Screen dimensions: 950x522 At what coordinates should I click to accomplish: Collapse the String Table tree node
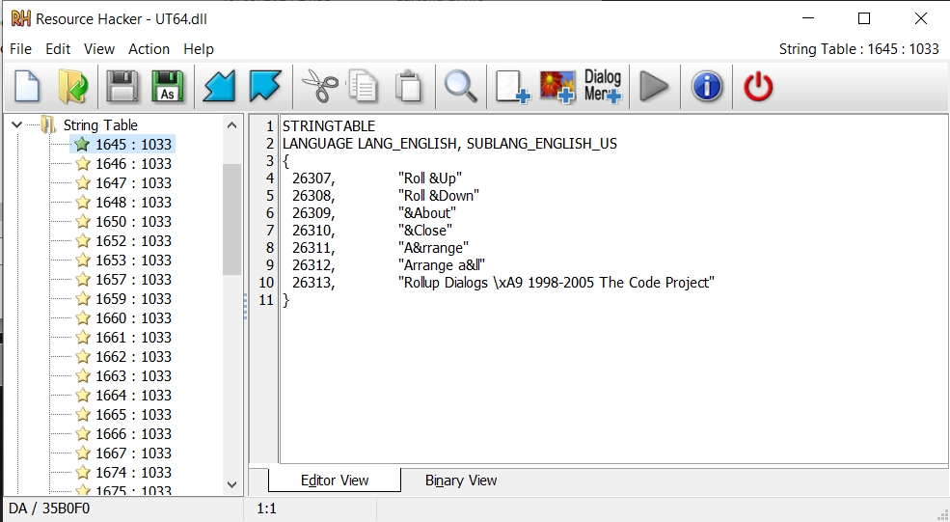tap(17, 124)
